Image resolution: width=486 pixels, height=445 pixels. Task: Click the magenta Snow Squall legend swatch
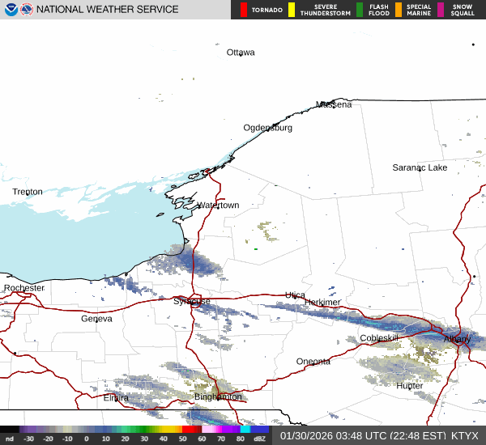click(x=441, y=10)
